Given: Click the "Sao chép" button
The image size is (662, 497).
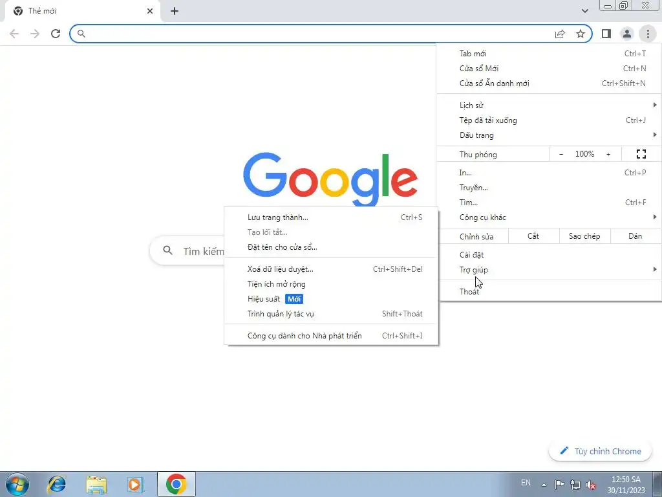Looking at the screenshot, I should pos(584,236).
